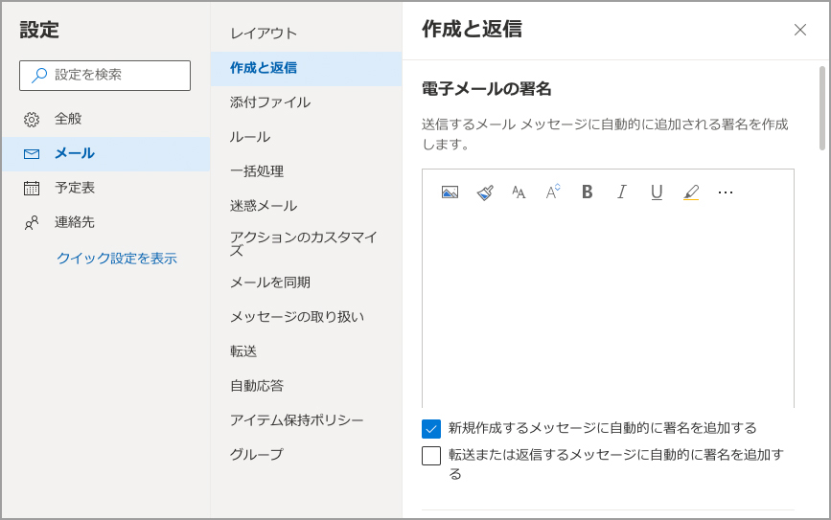Click the insert picture icon in signature toolbar

450,192
